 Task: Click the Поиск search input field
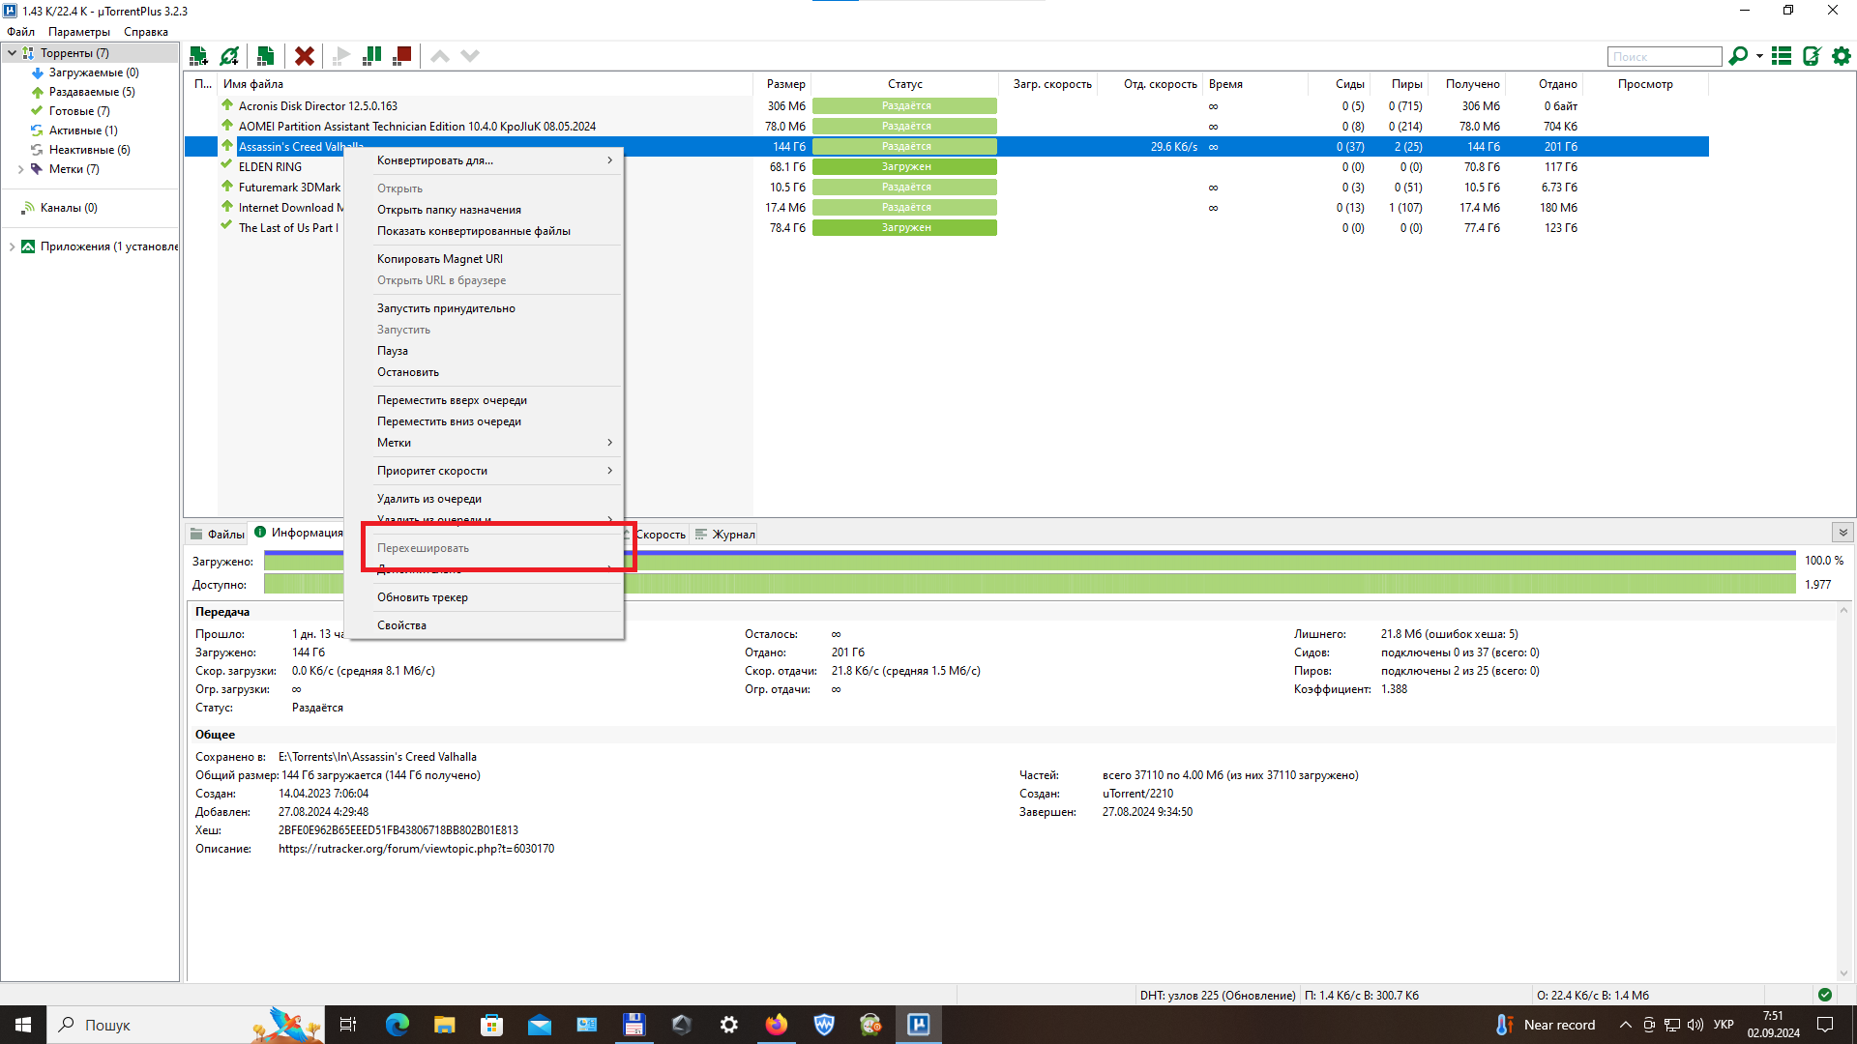[x=1664, y=57]
